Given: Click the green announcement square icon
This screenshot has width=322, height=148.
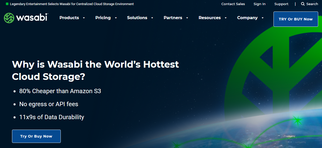Looking at the screenshot, I should pos(7,4).
